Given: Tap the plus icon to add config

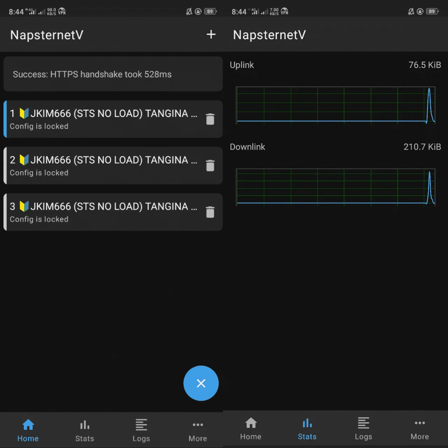Looking at the screenshot, I should 211,34.
